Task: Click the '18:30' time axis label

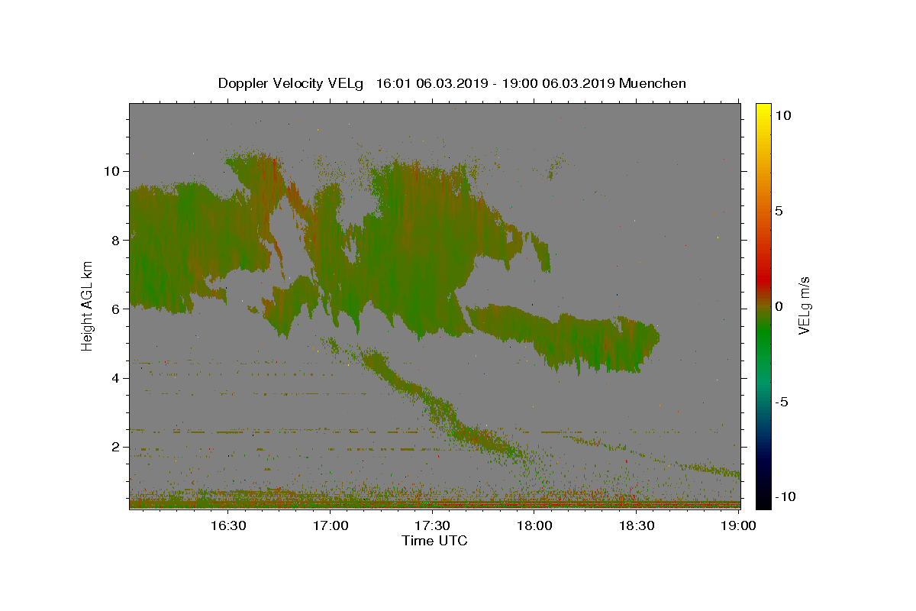Action: click(x=637, y=525)
